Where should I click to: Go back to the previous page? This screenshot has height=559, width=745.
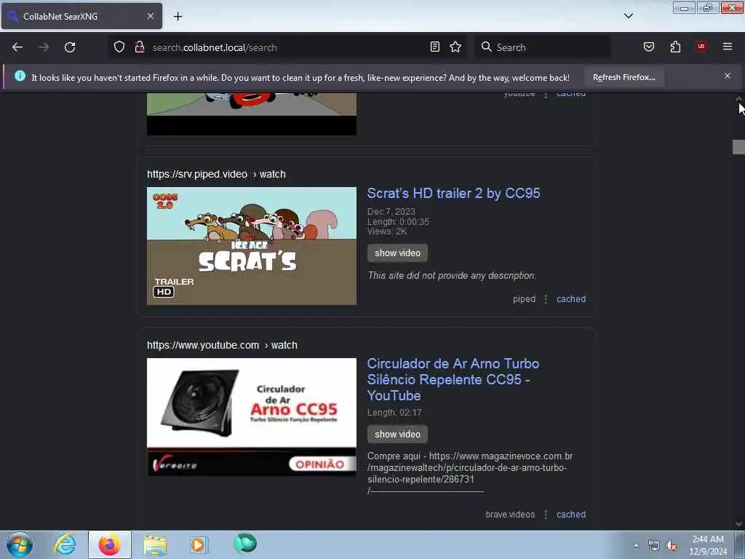pos(17,47)
